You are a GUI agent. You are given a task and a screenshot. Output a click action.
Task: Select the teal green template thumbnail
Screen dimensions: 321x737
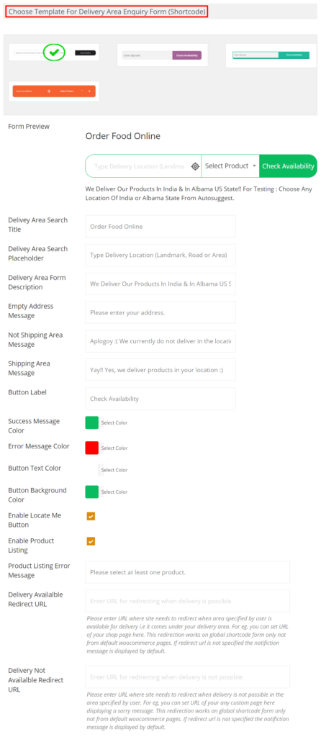coord(271,55)
